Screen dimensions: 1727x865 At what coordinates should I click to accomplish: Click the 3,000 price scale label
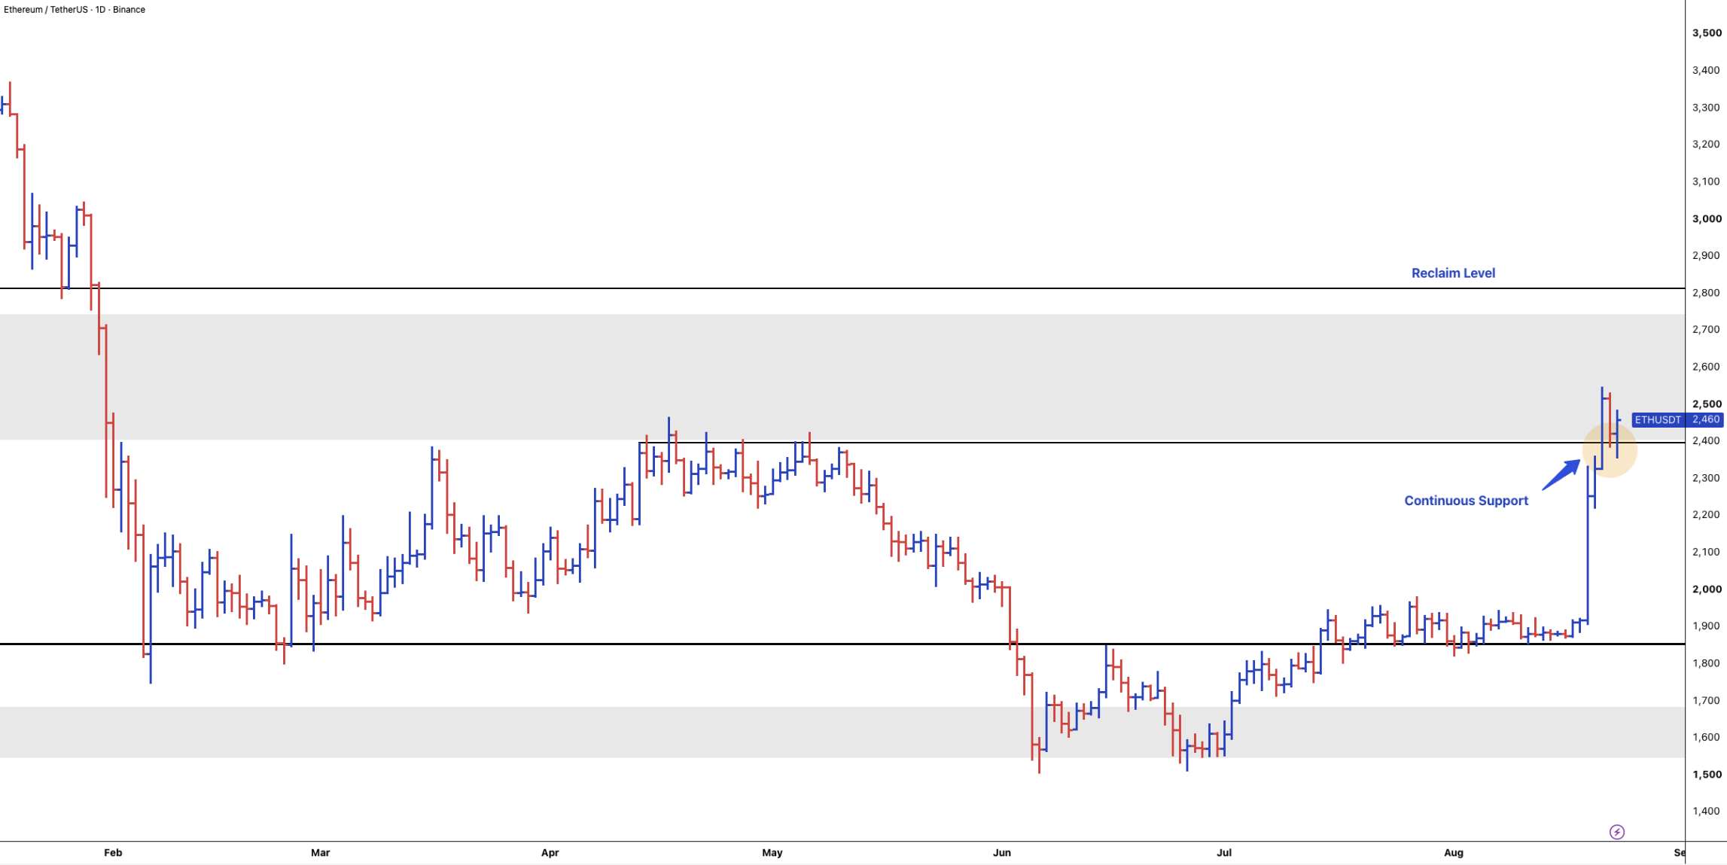pyautogui.click(x=1707, y=219)
